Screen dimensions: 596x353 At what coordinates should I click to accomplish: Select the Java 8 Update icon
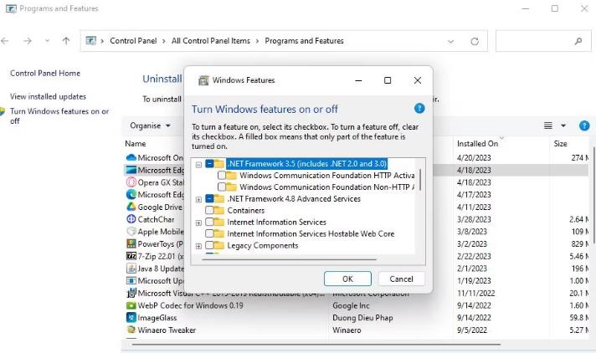tap(131, 269)
